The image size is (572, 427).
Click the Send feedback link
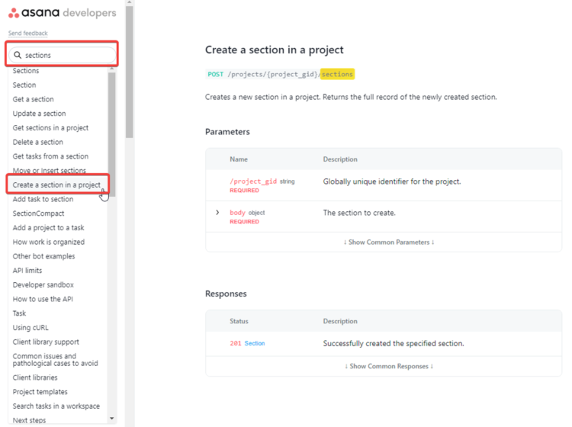pos(27,34)
